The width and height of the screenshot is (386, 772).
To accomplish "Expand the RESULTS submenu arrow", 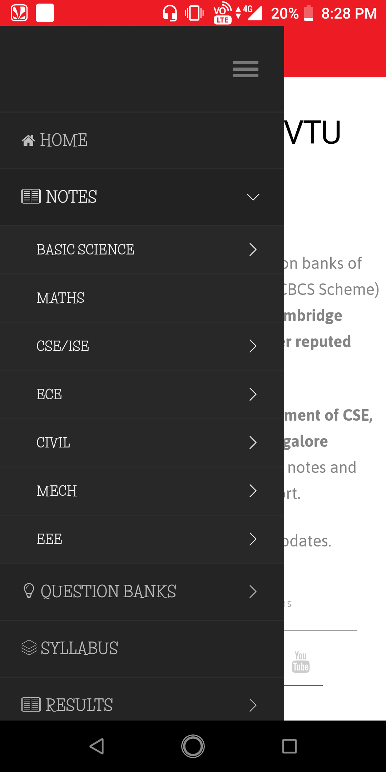I will click(x=253, y=705).
